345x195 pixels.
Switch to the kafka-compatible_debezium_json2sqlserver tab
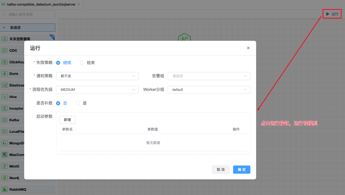(x=41, y=5)
